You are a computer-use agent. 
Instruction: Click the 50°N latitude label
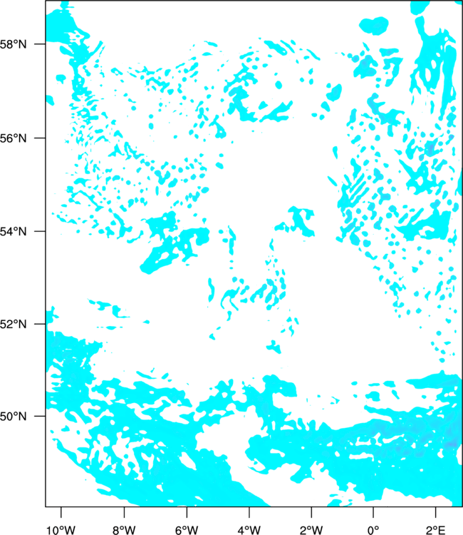coord(13,417)
